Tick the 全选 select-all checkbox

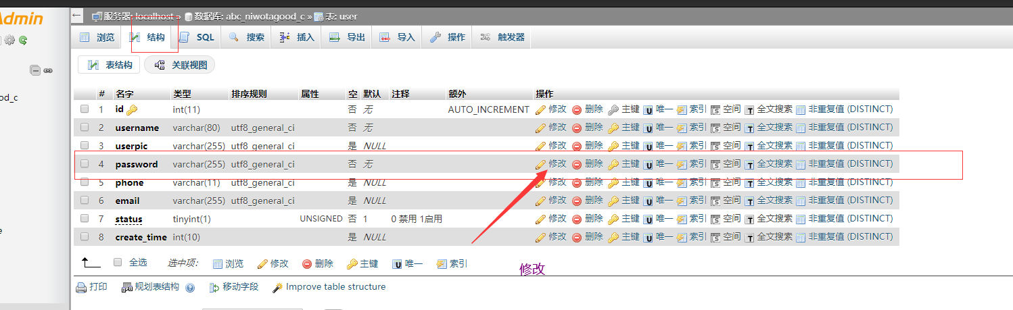pyautogui.click(x=118, y=262)
